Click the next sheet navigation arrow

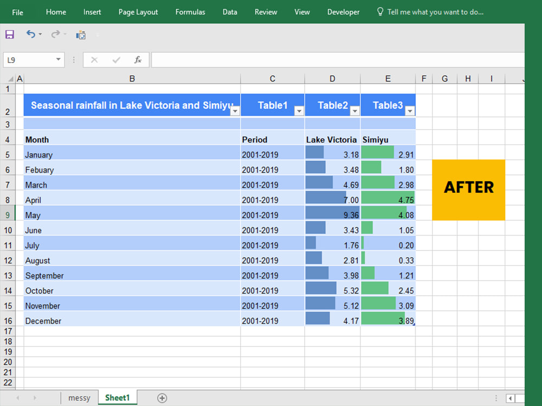35,398
